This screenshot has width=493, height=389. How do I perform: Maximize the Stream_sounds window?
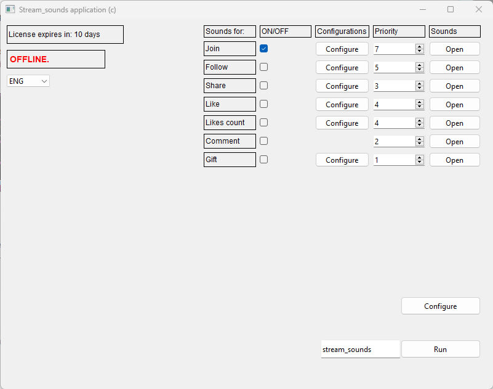[x=451, y=9]
